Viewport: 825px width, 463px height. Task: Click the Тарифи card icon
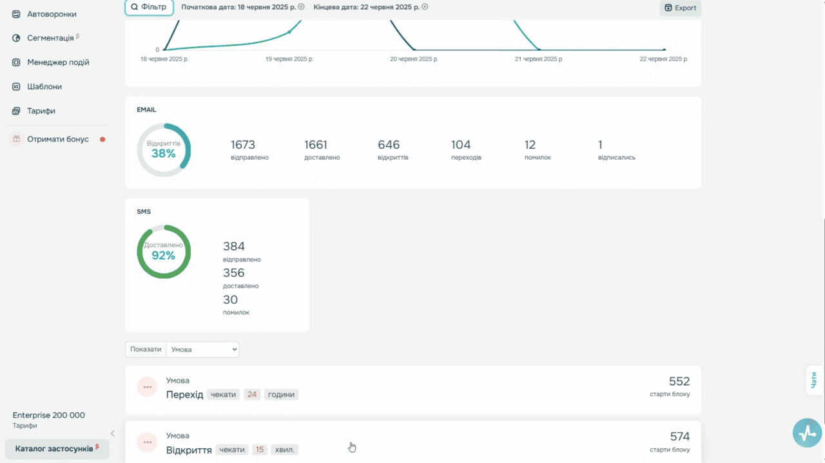16,111
